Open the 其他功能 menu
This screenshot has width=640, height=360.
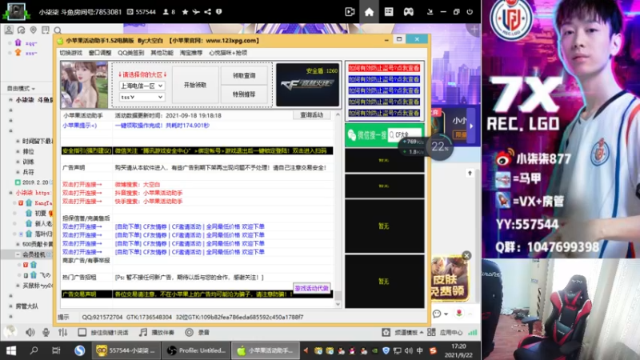pyautogui.click(x=162, y=53)
